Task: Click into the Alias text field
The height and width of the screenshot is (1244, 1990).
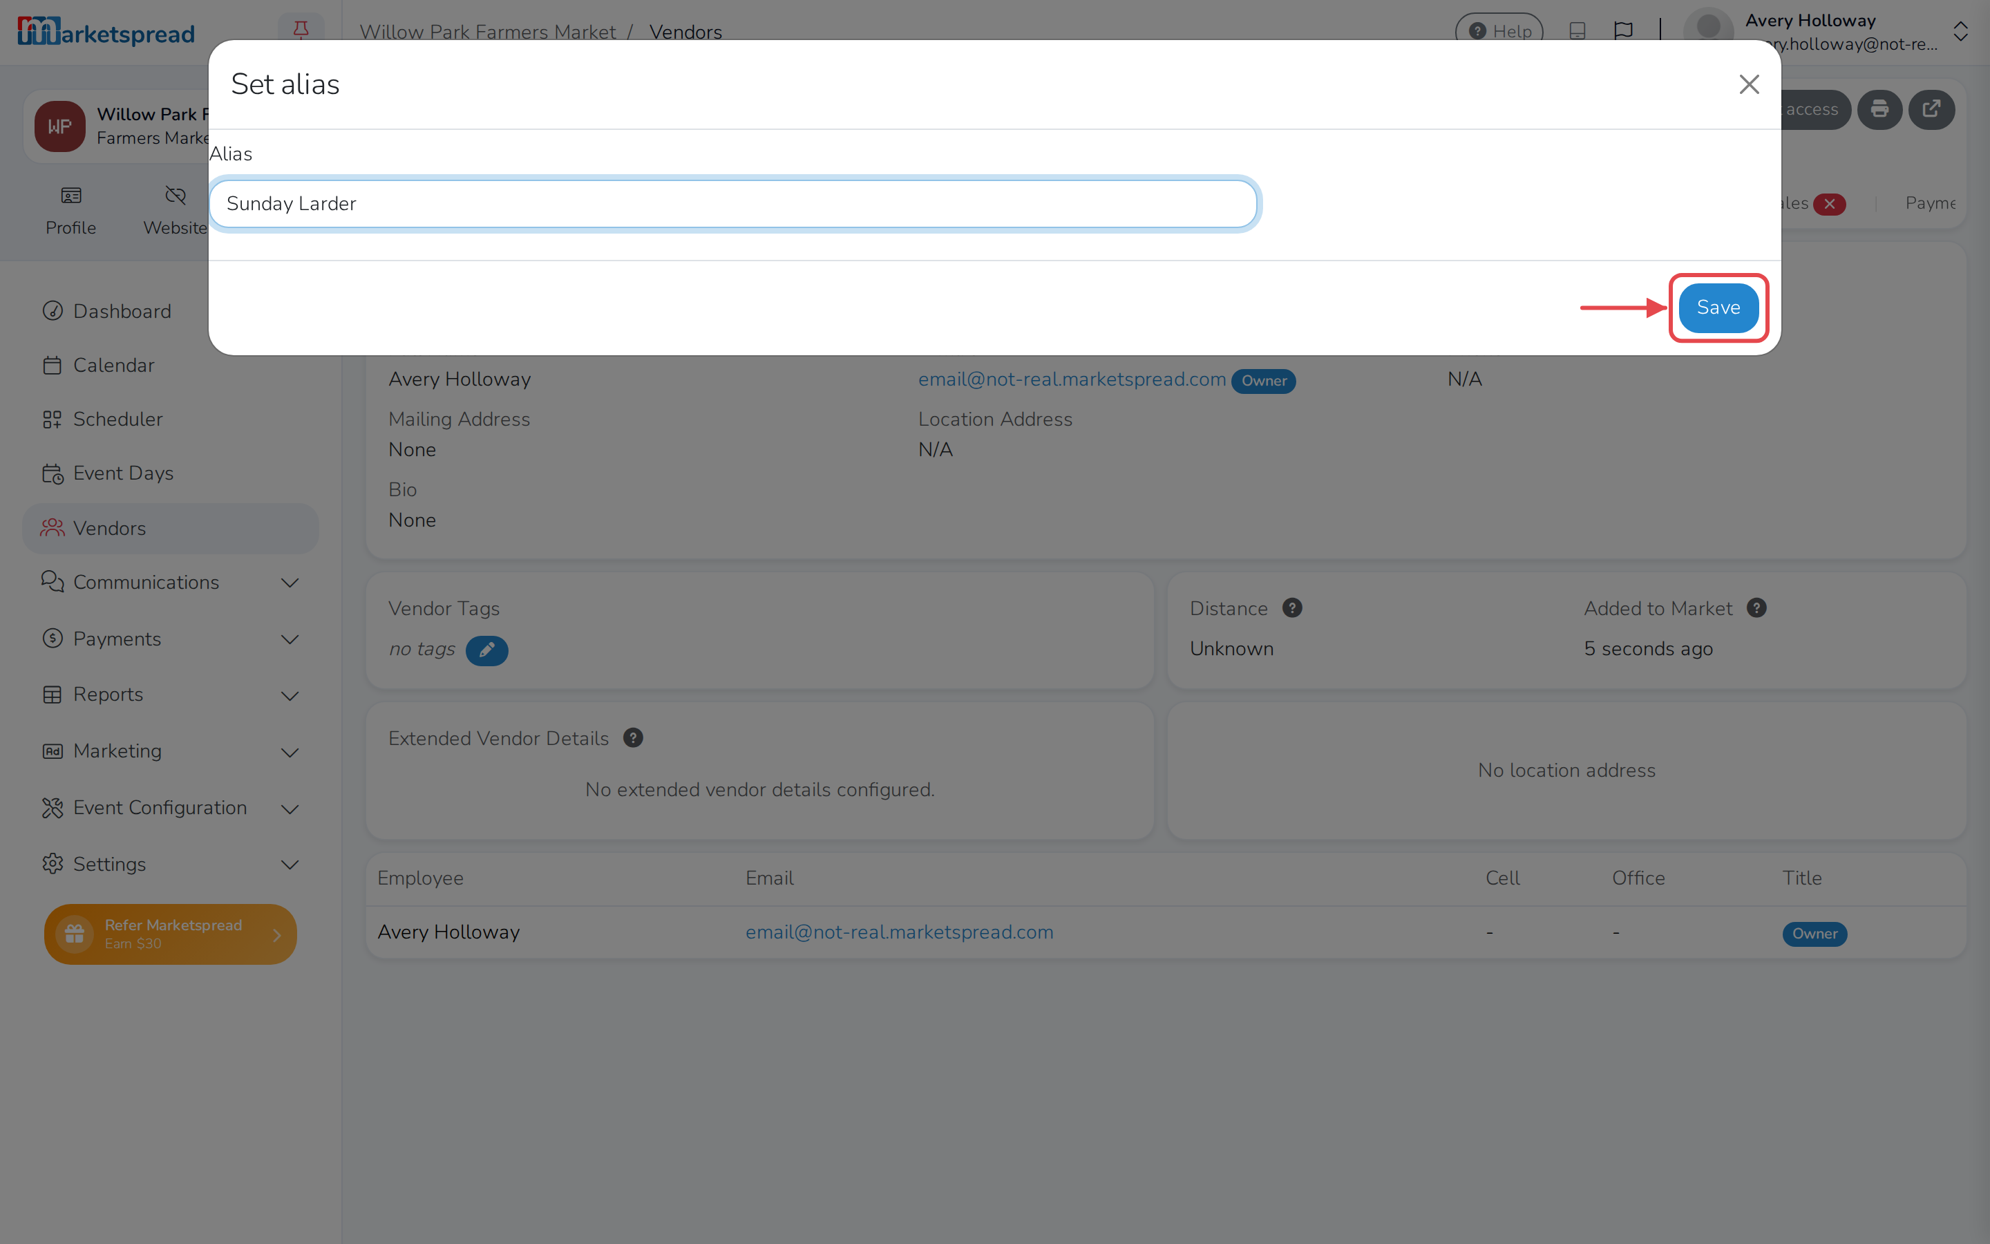Action: (x=732, y=203)
